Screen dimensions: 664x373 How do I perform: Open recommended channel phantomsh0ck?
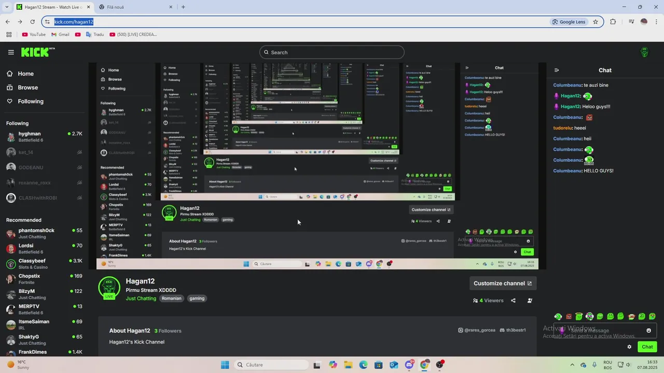pos(44,234)
